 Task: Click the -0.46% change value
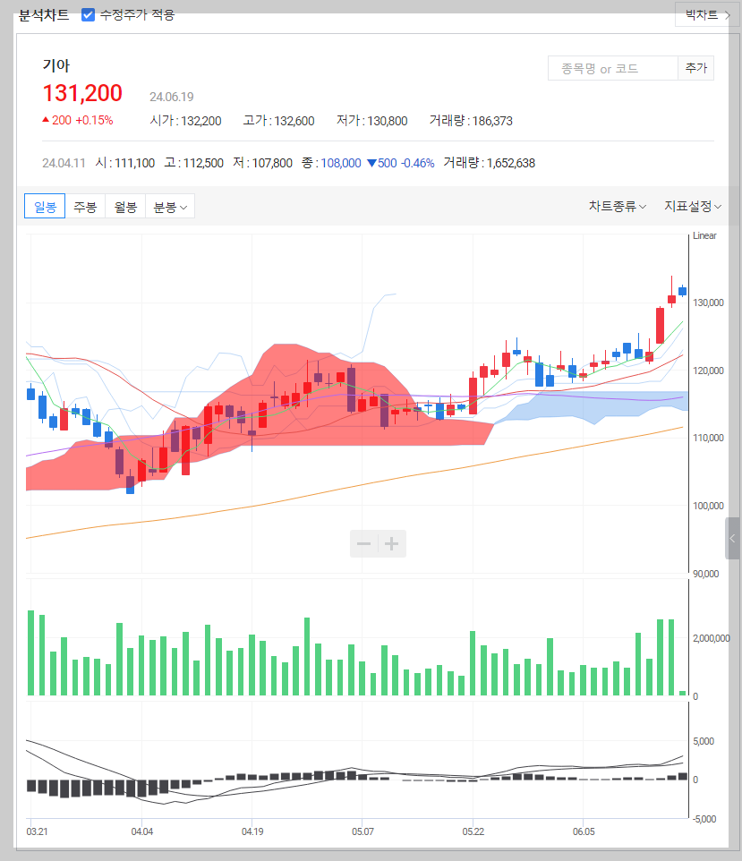click(417, 163)
